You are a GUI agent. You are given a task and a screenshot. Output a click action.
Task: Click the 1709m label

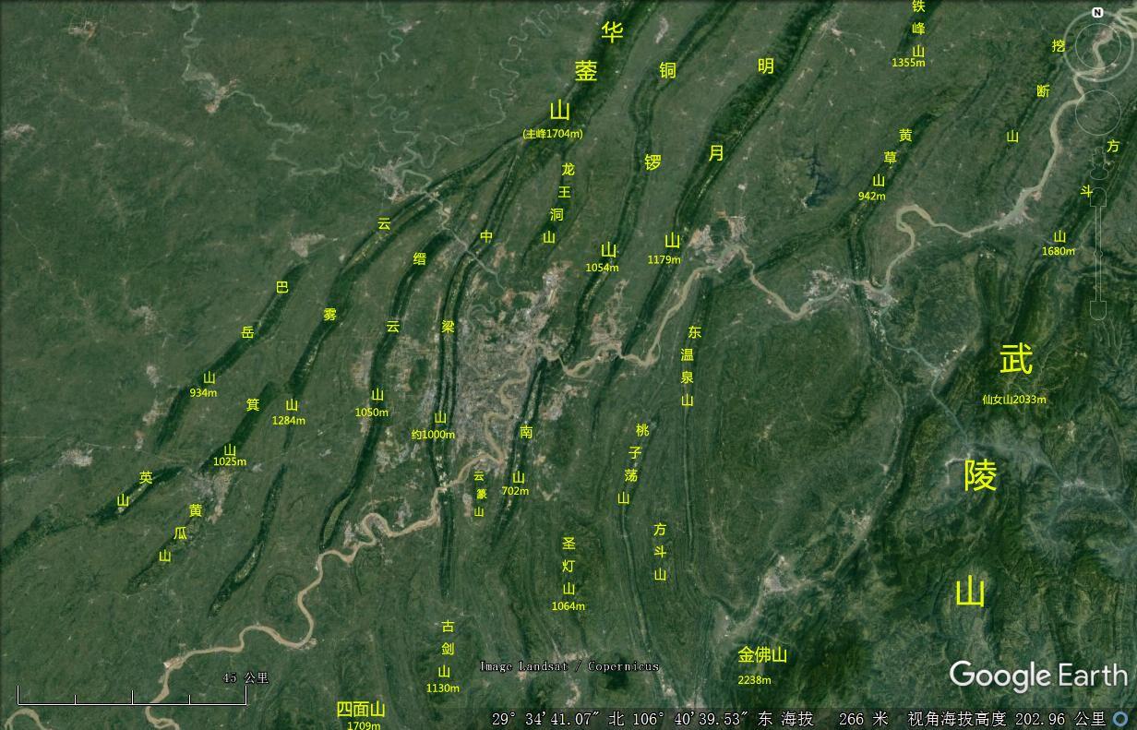[363, 725]
